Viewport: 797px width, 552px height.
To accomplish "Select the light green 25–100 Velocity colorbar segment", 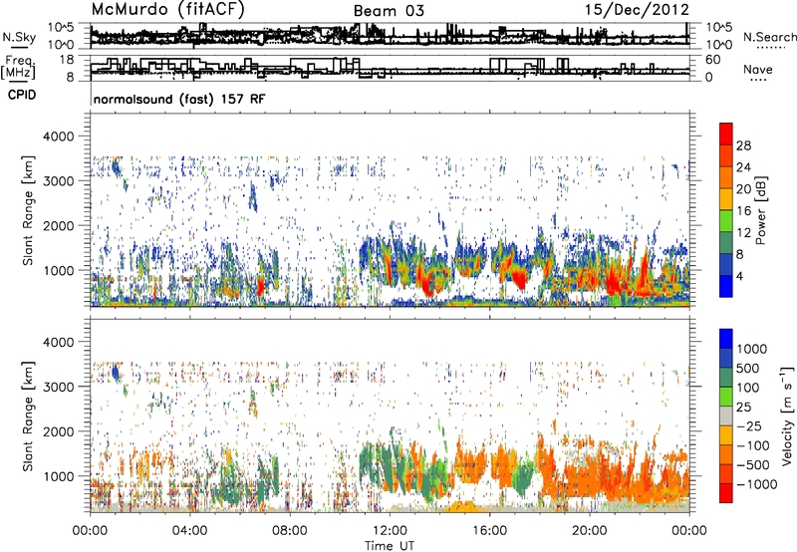I will pos(726,397).
